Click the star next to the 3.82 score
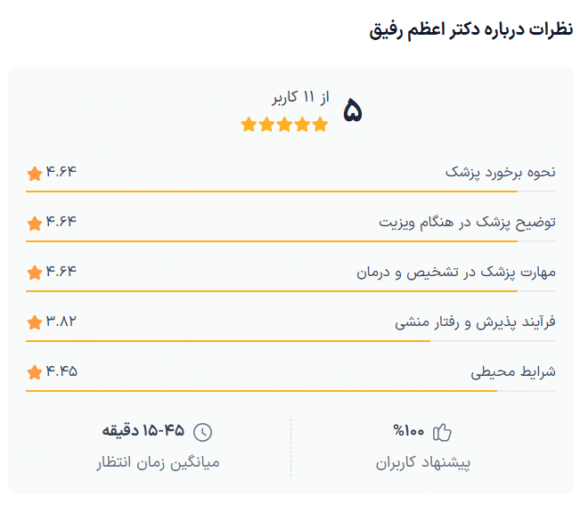This screenshot has height=513, width=580. tap(35, 322)
